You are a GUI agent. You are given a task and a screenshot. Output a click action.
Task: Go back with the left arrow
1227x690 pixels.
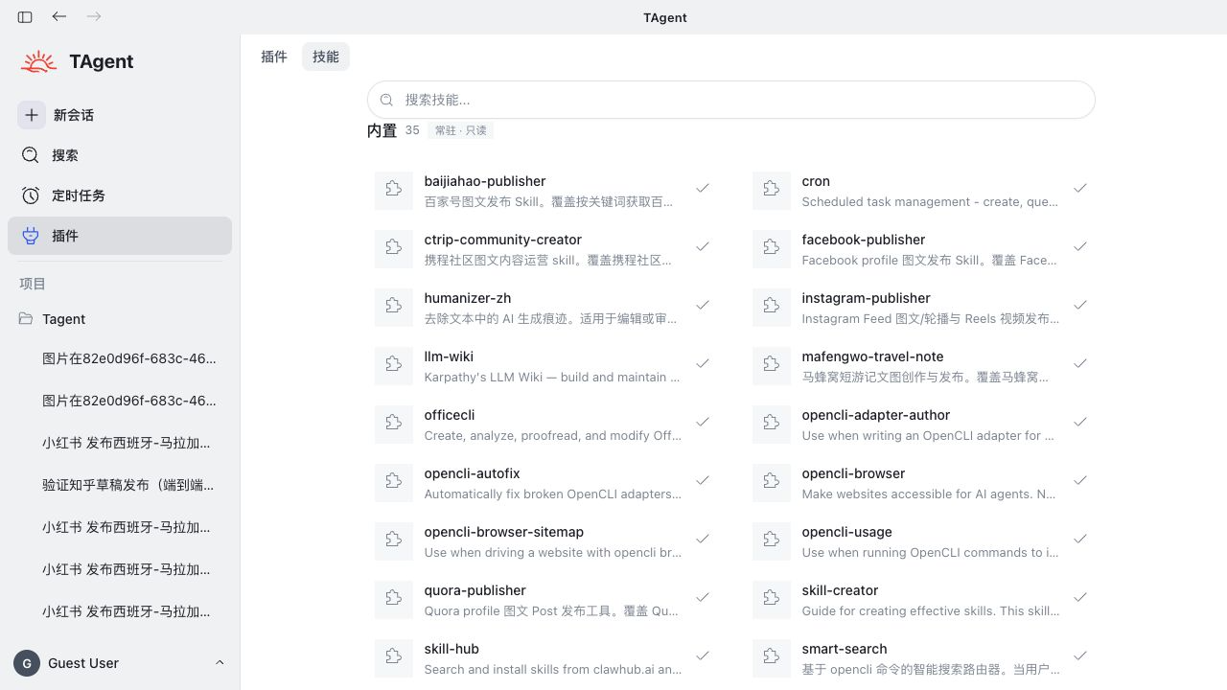click(x=59, y=16)
